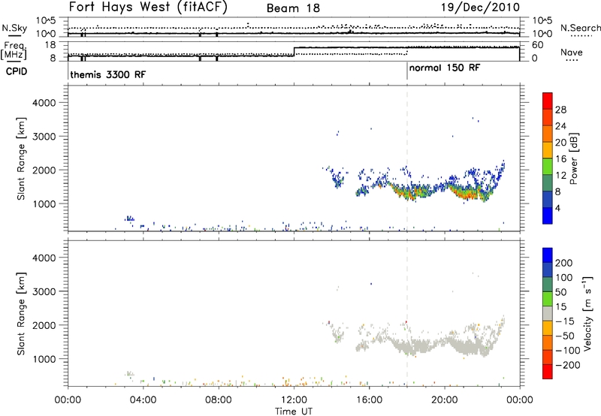Click the 'Nave' legend label
Screen dimensions: 601x416
click(x=571, y=53)
